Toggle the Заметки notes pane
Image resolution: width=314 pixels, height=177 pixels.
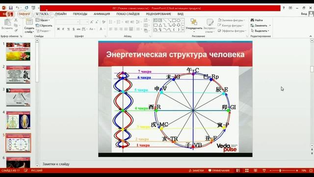pyautogui.click(x=196, y=171)
